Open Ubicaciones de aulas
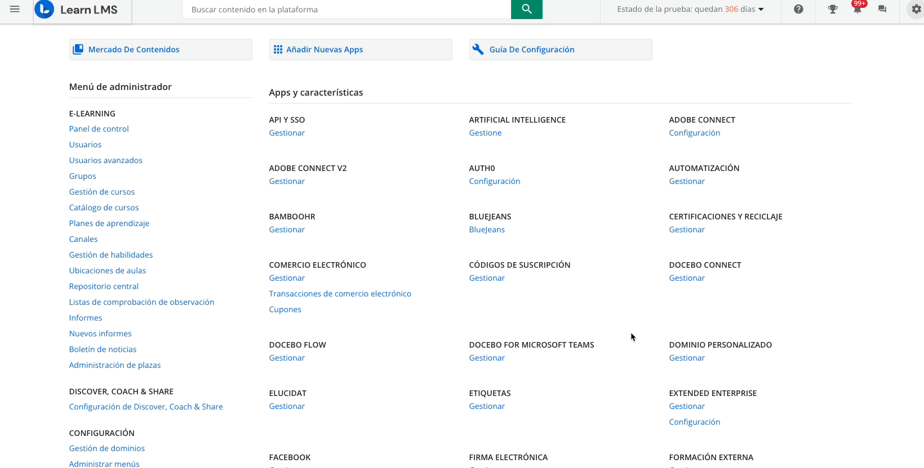Viewport: 924px width, 468px height. pos(107,271)
